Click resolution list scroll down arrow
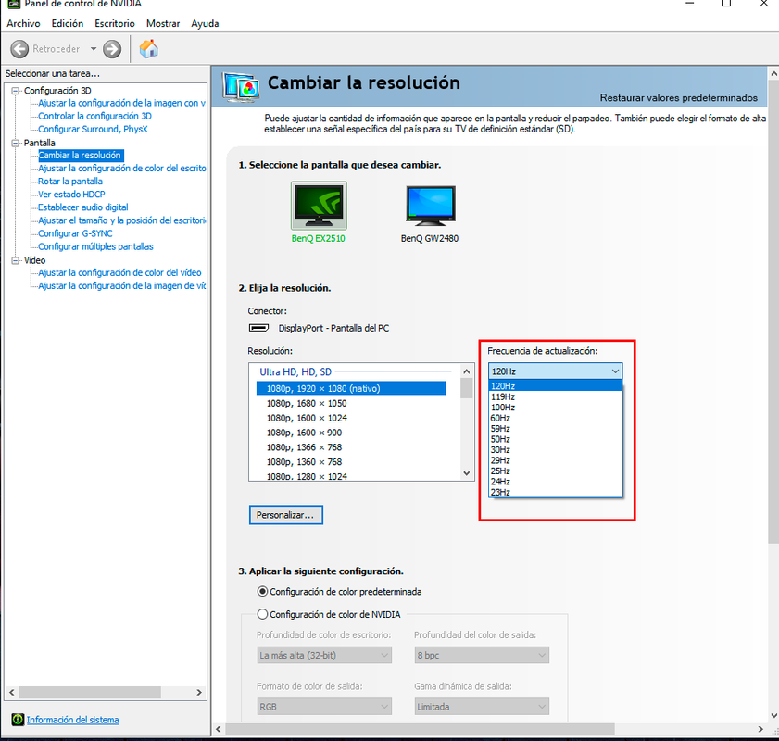 tap(467, 473)
